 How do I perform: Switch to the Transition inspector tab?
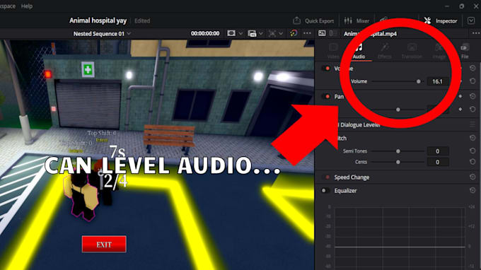coord(412,51)
